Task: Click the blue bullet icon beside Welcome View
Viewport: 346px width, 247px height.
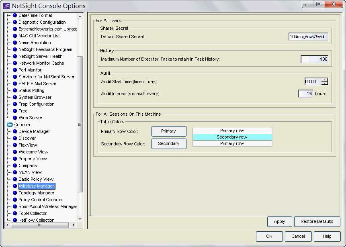Action: pos(15,152)
